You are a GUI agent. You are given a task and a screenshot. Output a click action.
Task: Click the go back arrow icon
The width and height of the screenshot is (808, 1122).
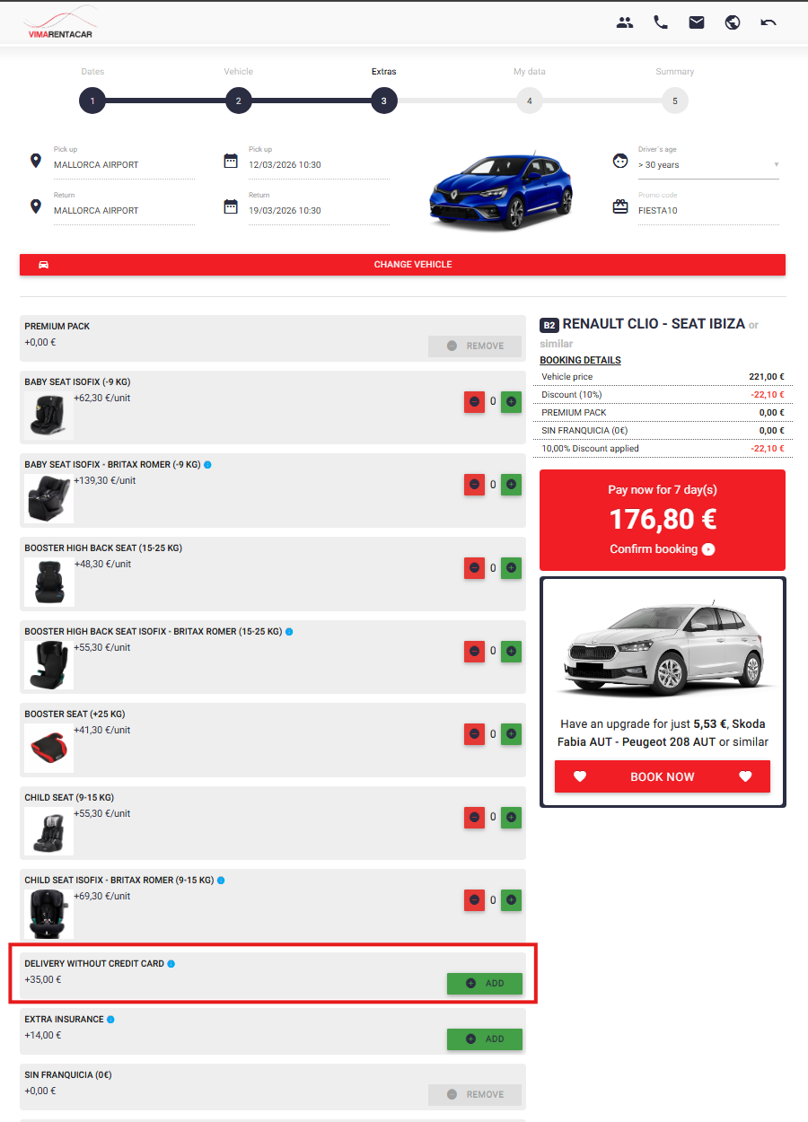(768, 22)
